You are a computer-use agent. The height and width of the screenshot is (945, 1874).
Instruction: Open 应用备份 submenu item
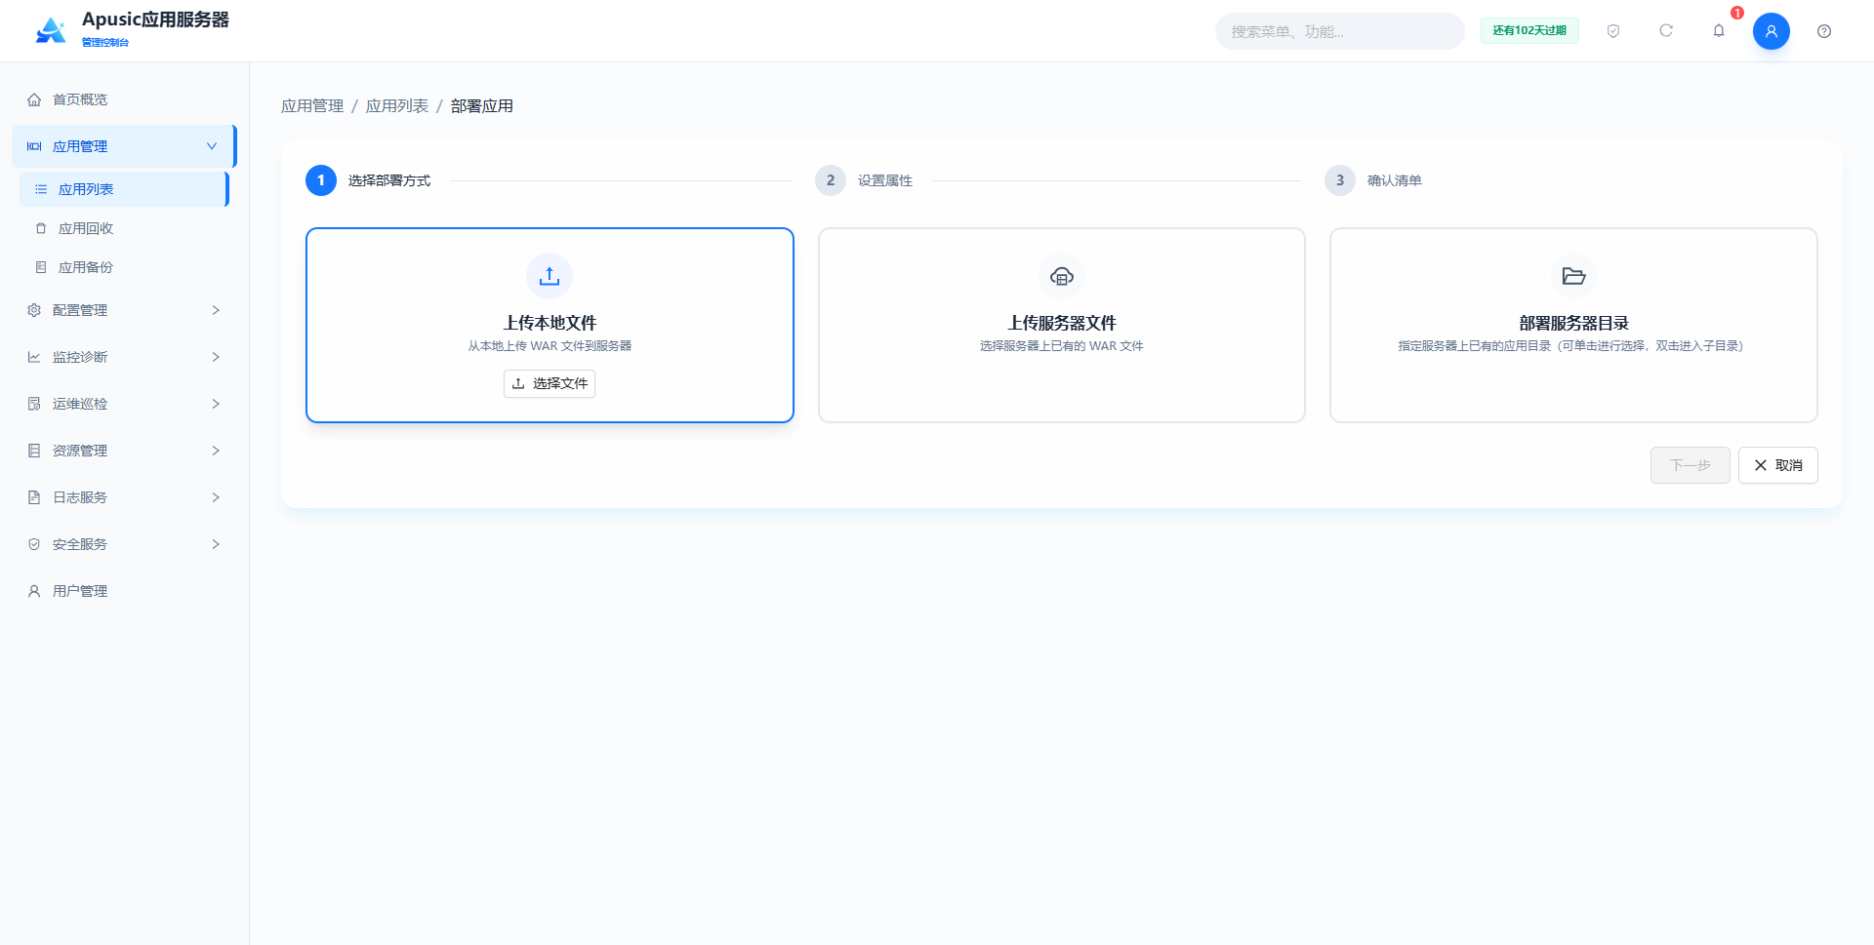point(124,267)
